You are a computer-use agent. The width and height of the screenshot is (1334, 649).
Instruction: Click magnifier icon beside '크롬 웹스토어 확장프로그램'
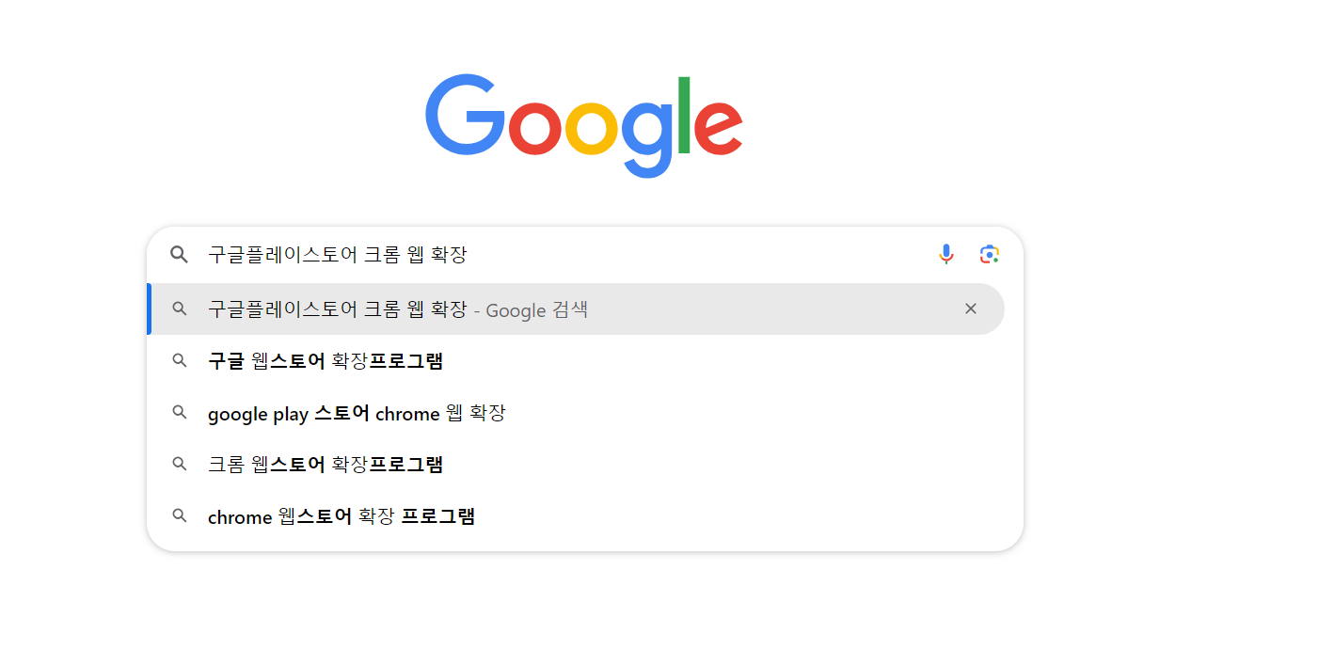(180, 464)
